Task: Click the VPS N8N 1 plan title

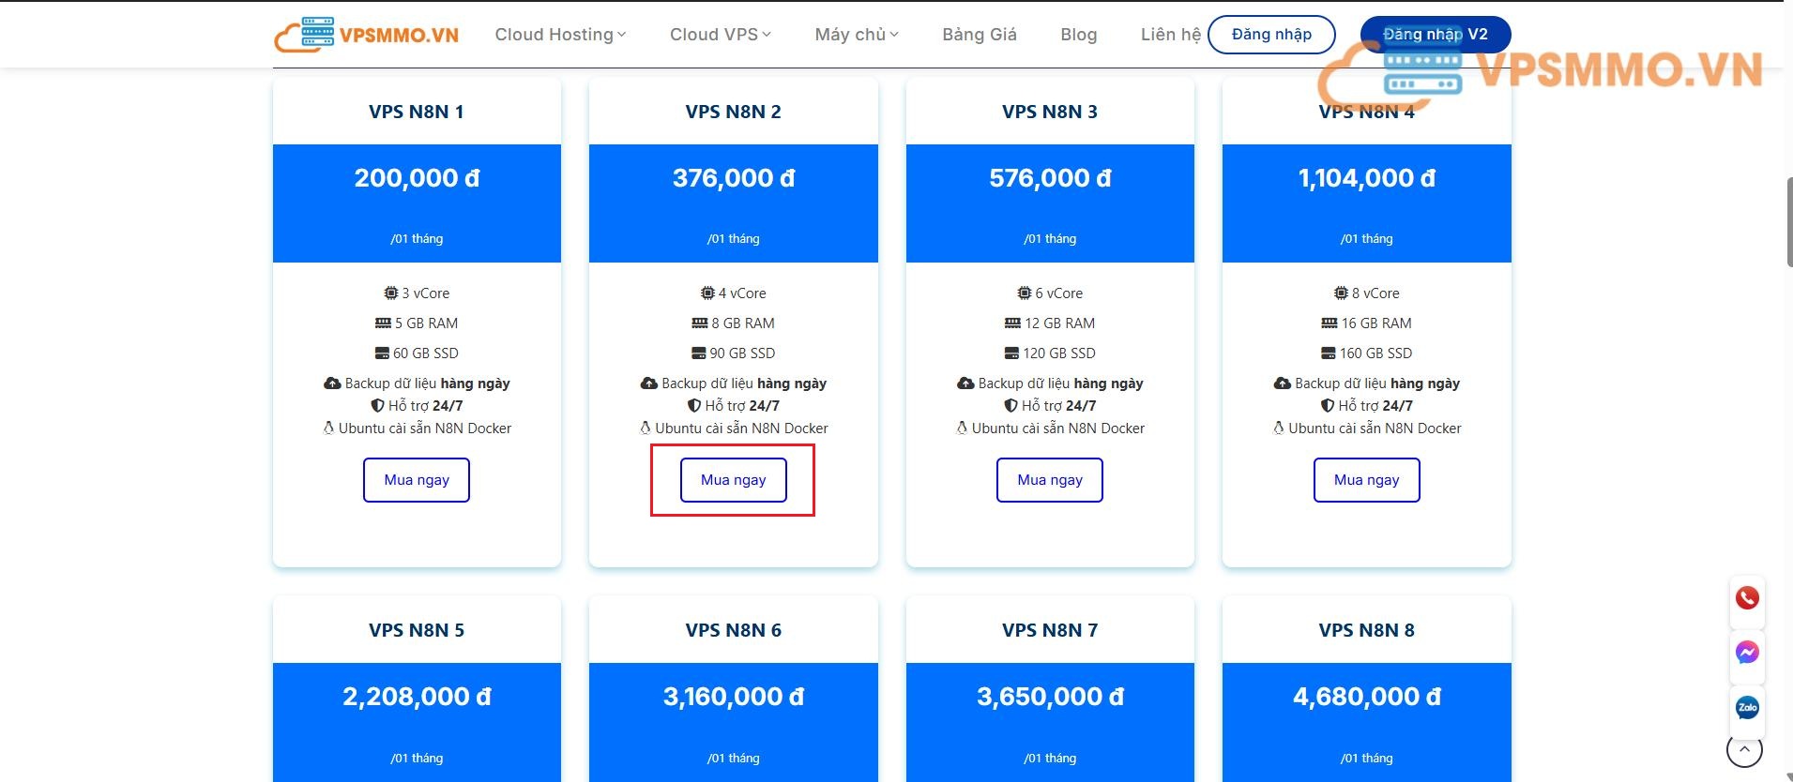Action: (x=417, y=112)
